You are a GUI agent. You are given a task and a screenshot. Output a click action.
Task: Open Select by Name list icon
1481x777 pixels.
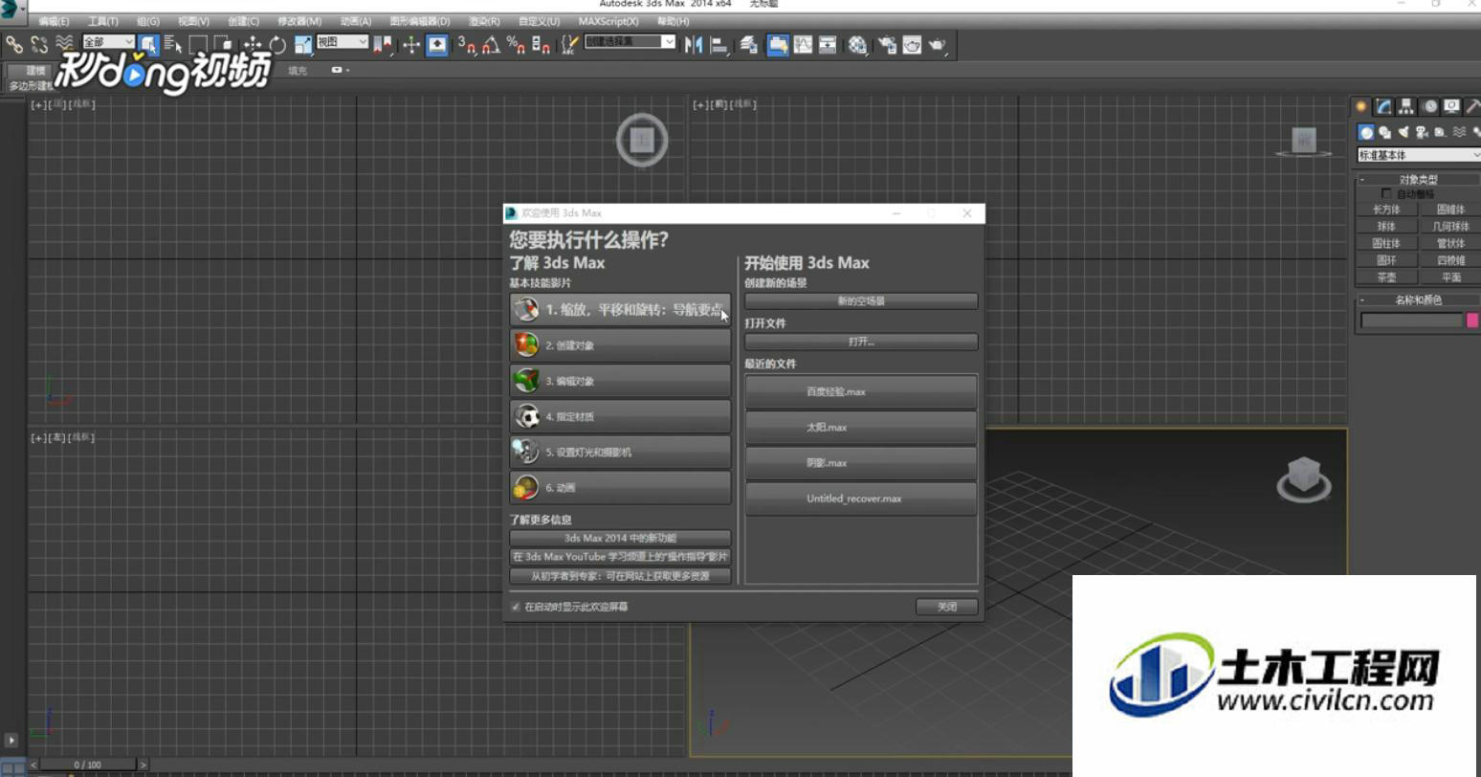[173, 44]
